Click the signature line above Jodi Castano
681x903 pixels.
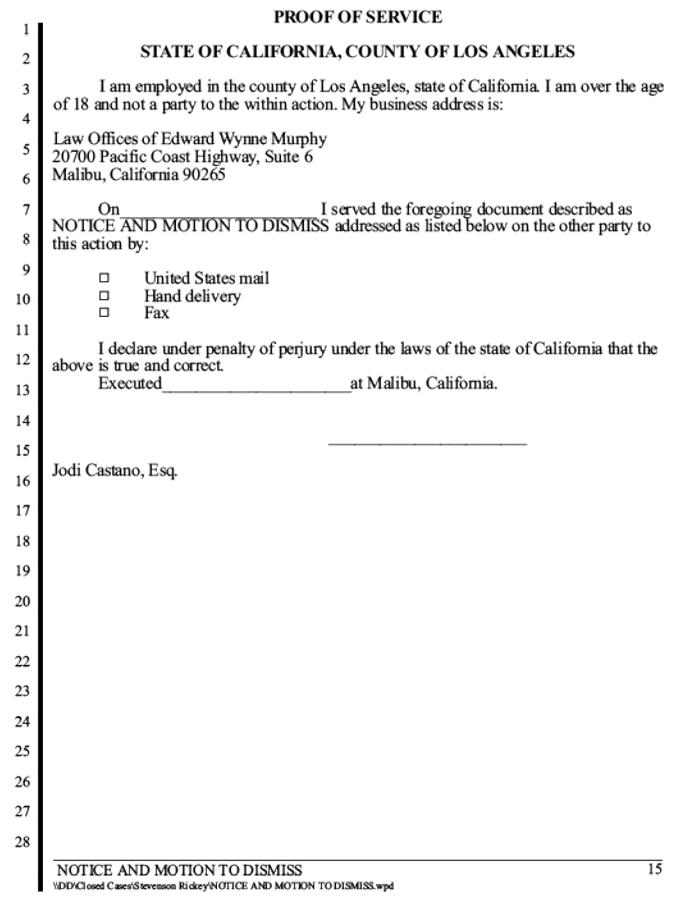point(428,443)
